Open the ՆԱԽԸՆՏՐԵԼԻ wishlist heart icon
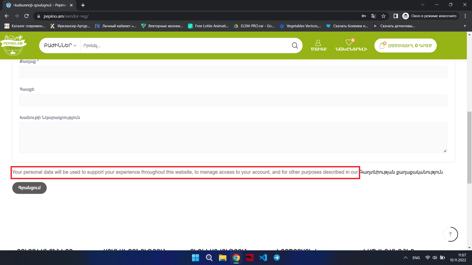The image size is (472, 265). [x=351, y=46]
